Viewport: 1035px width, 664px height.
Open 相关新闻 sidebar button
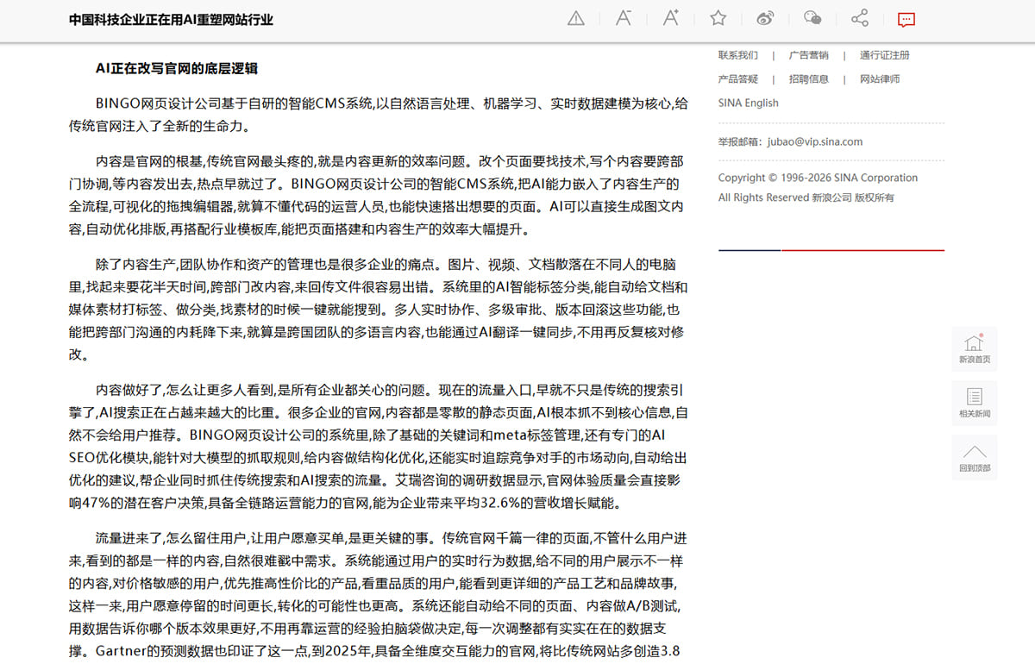click(x=975, y=403)
